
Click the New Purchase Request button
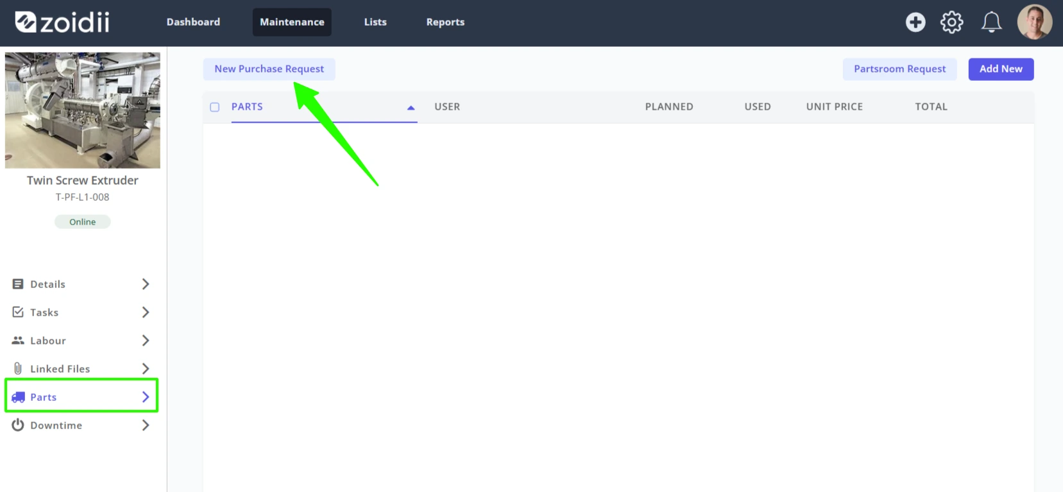pyautogui.click(x=269, y=69)
